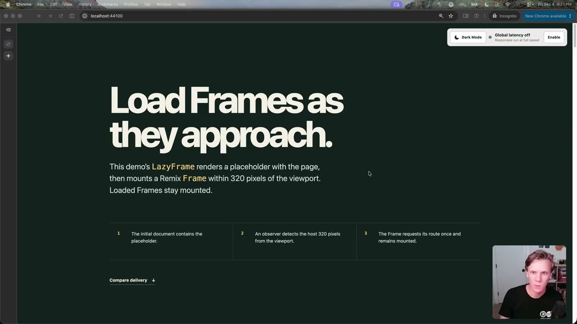The height and width of the screenshot is (324, 577).
Task: Open the Wi-Fi status menu
Action: tap(508, 4)
